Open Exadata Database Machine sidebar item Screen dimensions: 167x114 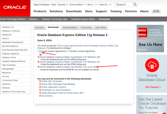click(16, 61)
